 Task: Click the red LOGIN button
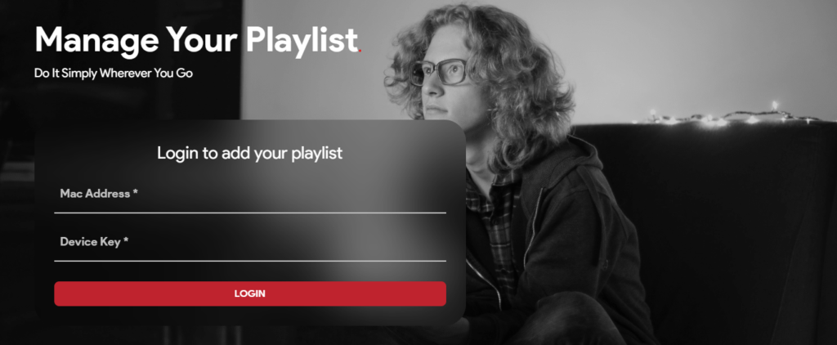[250, 293]
